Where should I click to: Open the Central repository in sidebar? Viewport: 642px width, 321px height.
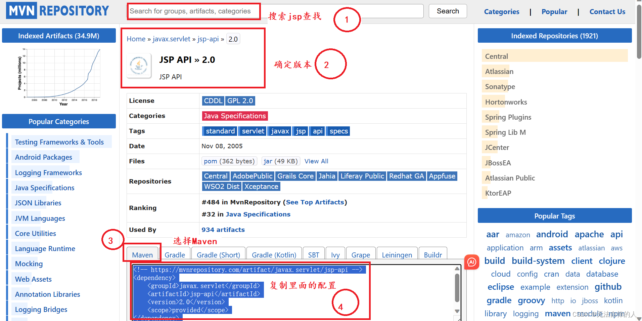(496, 56)
